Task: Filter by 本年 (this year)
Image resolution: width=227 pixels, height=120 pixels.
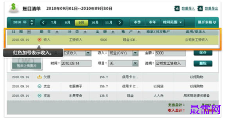Action: (x=152, y=22)
